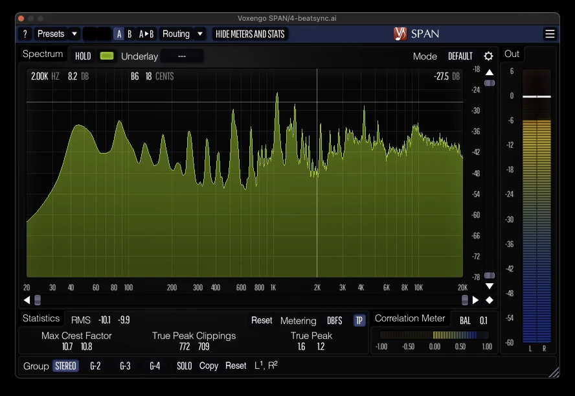
Task: Click the right frequency range handle
Action: (465, 300)
